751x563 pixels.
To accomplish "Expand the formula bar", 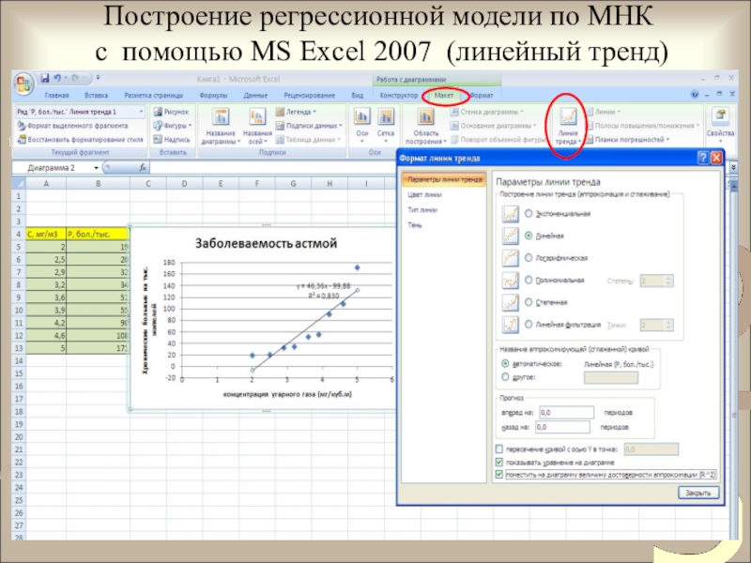I will coord(733,168).
